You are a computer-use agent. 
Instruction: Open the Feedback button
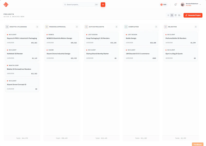[x=198, y=144]
